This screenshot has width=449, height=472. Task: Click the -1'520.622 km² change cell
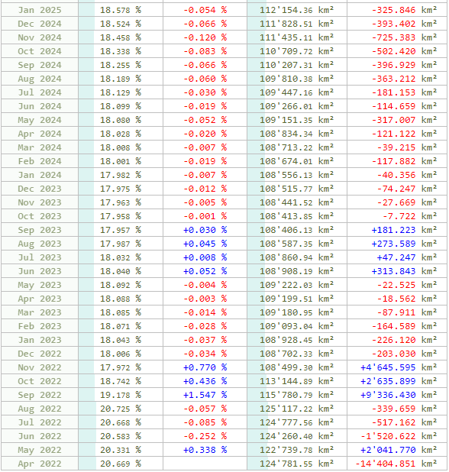click(397, 436)
